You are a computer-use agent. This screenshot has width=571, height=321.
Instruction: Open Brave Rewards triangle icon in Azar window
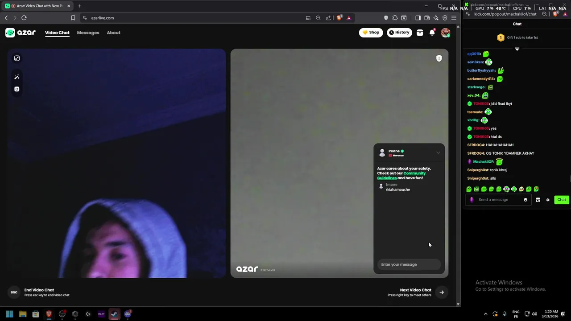coord(349,18)
